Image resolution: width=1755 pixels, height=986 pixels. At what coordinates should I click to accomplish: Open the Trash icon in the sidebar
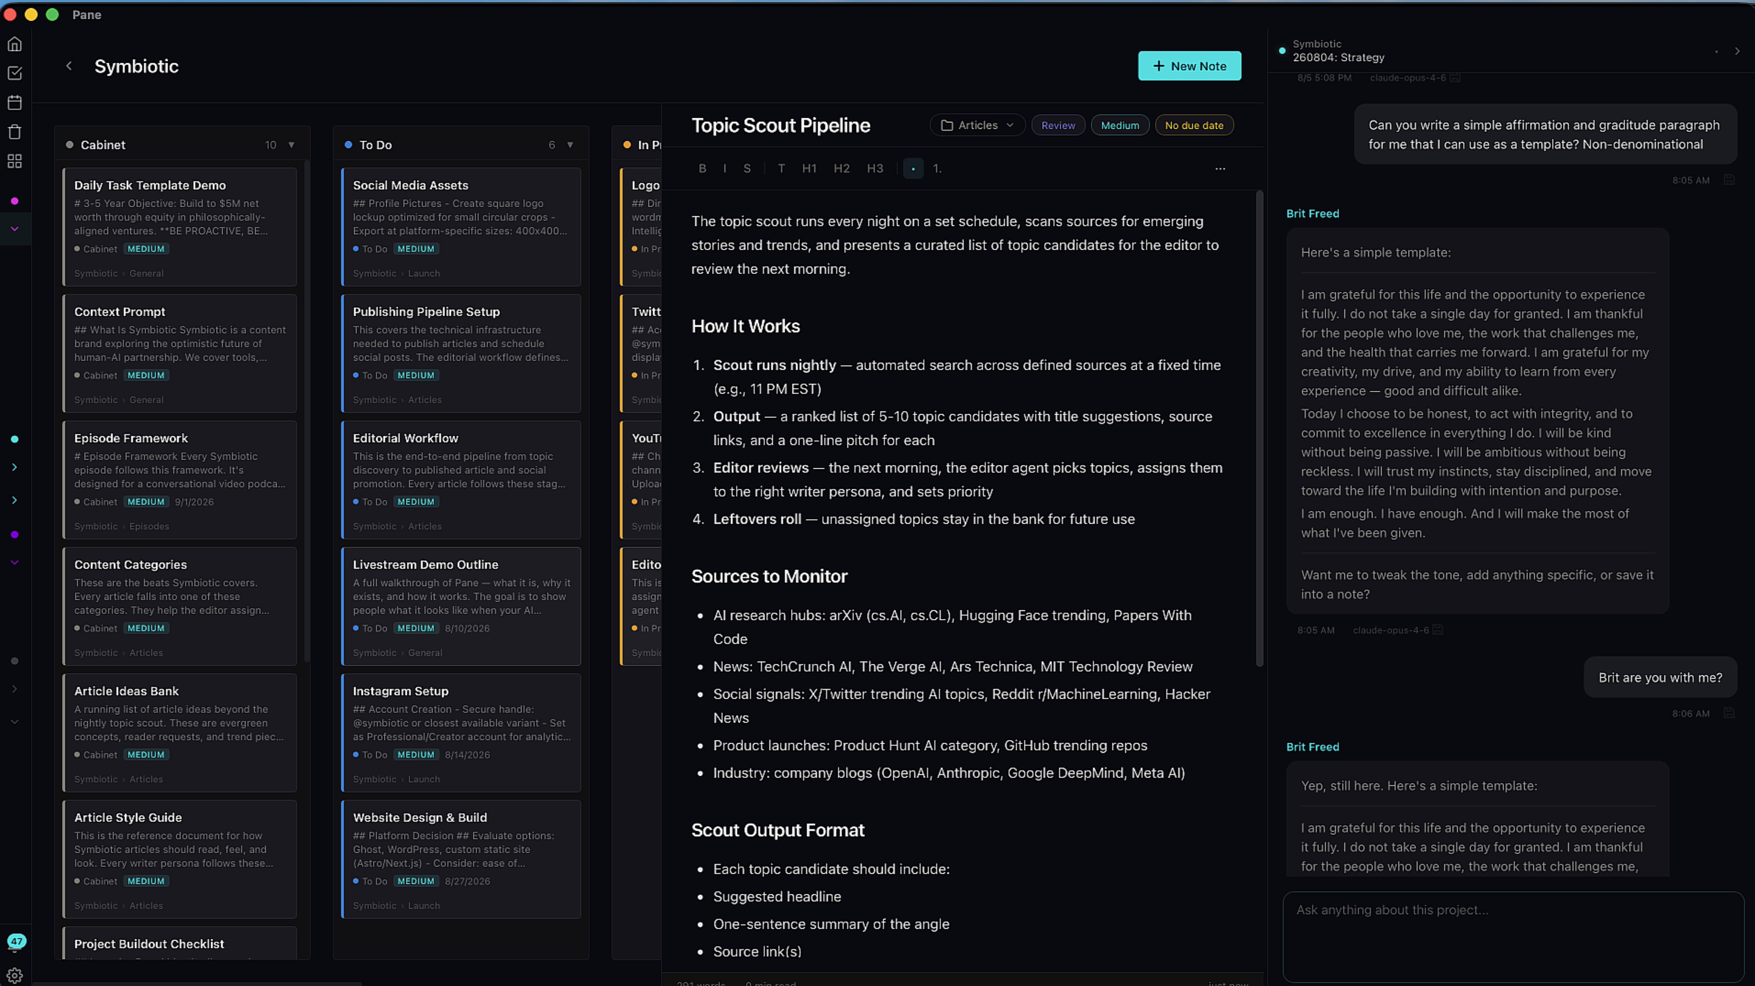(x=14, y=131)
